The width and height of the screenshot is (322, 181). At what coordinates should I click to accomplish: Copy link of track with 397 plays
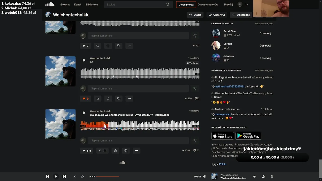coord(118,46)
